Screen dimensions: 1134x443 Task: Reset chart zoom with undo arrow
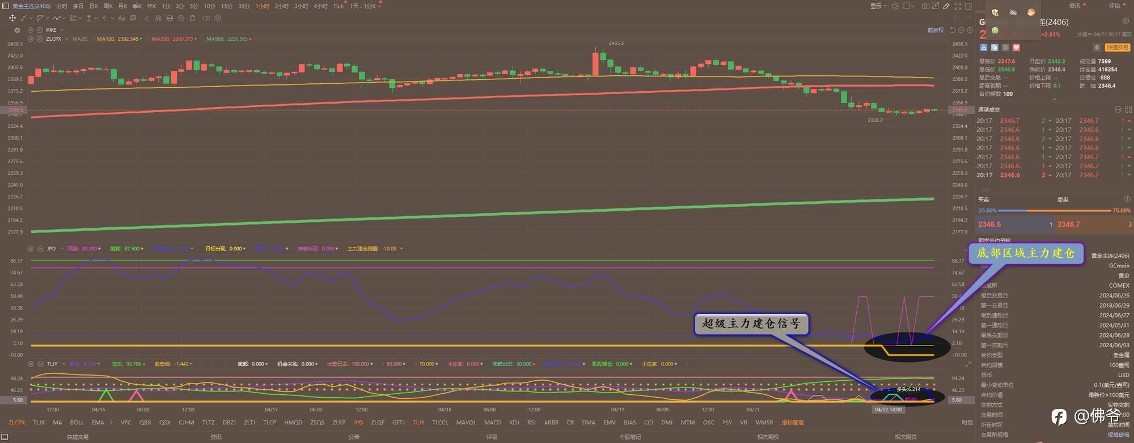pos(953,30)
